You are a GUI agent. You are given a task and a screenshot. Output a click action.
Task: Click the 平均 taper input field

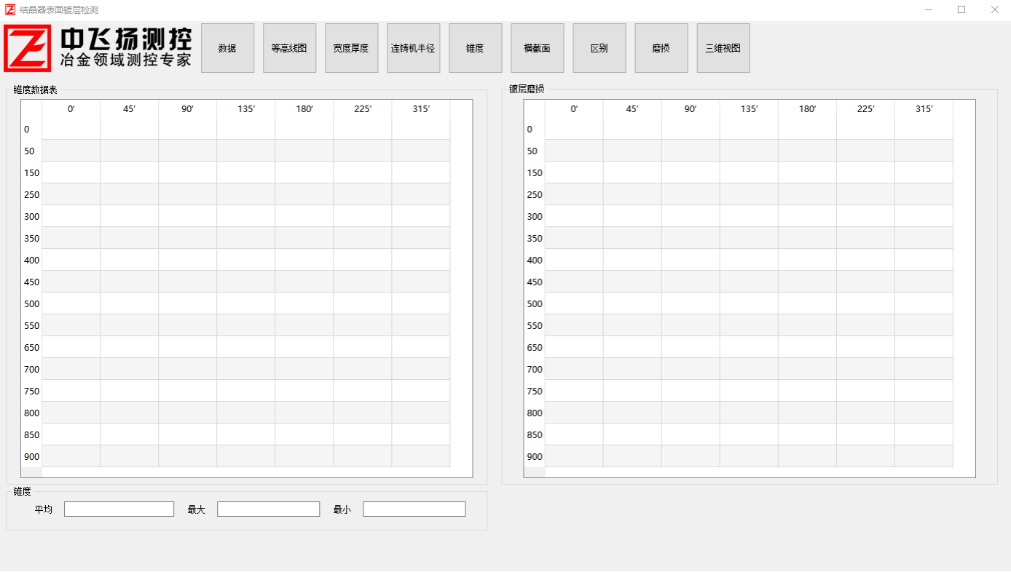point(119,509)
